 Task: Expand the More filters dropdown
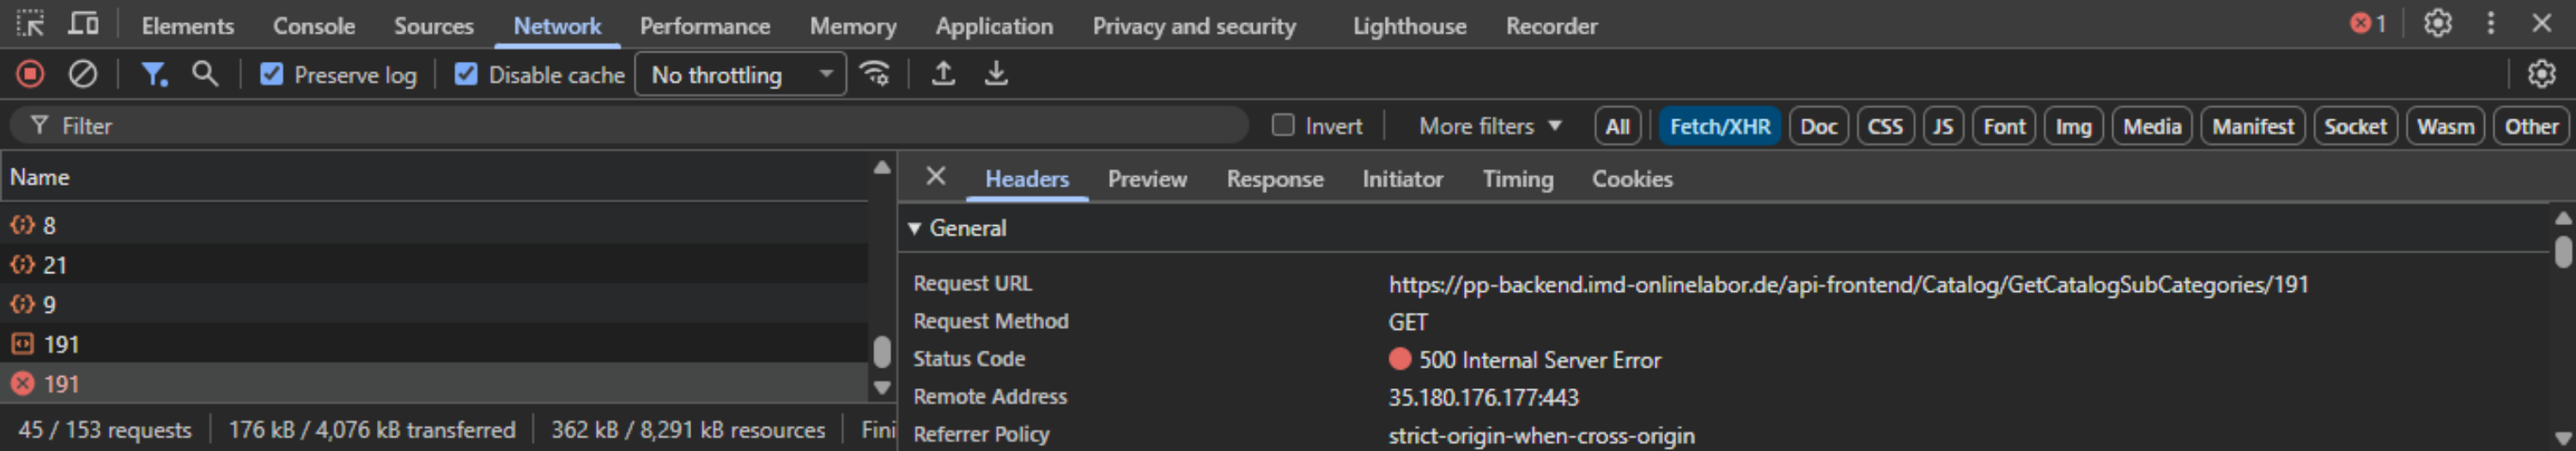click(x=1489, y=127)
